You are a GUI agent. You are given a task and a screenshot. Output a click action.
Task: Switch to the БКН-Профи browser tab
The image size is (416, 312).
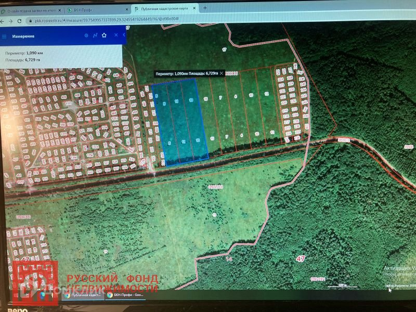click(x=97, y=10)
